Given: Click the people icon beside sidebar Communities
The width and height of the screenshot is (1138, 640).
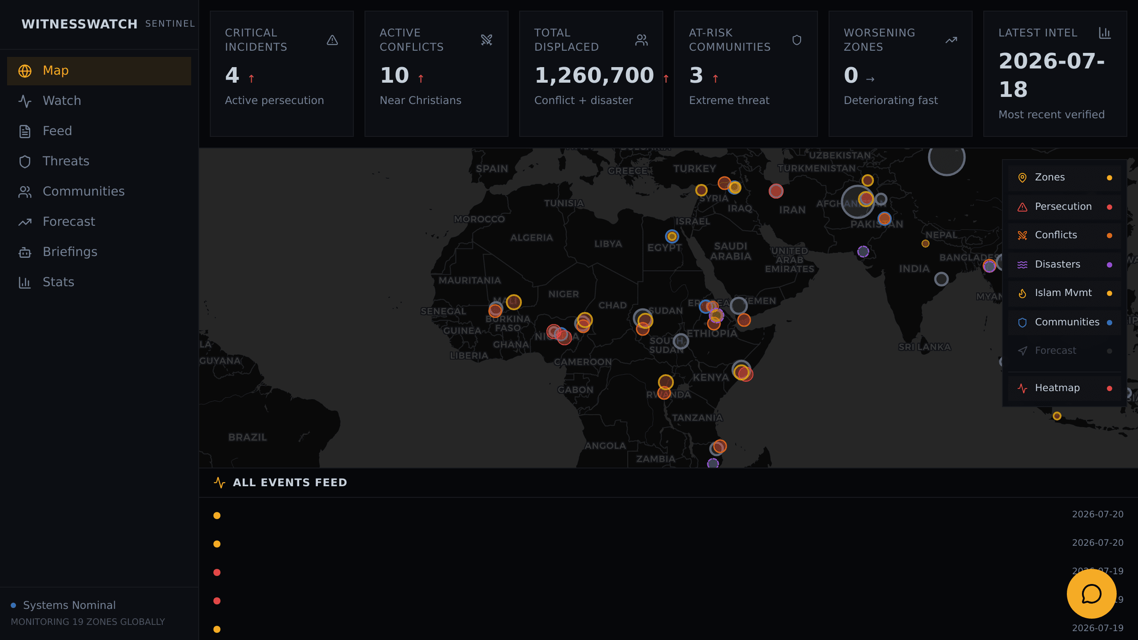Looking at the screenshot, I should [x=25, y=192].
